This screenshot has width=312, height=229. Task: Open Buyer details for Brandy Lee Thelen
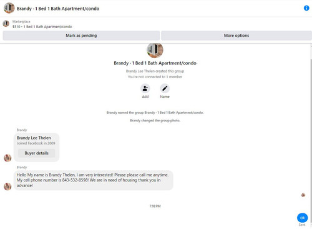tap(36, 153)
